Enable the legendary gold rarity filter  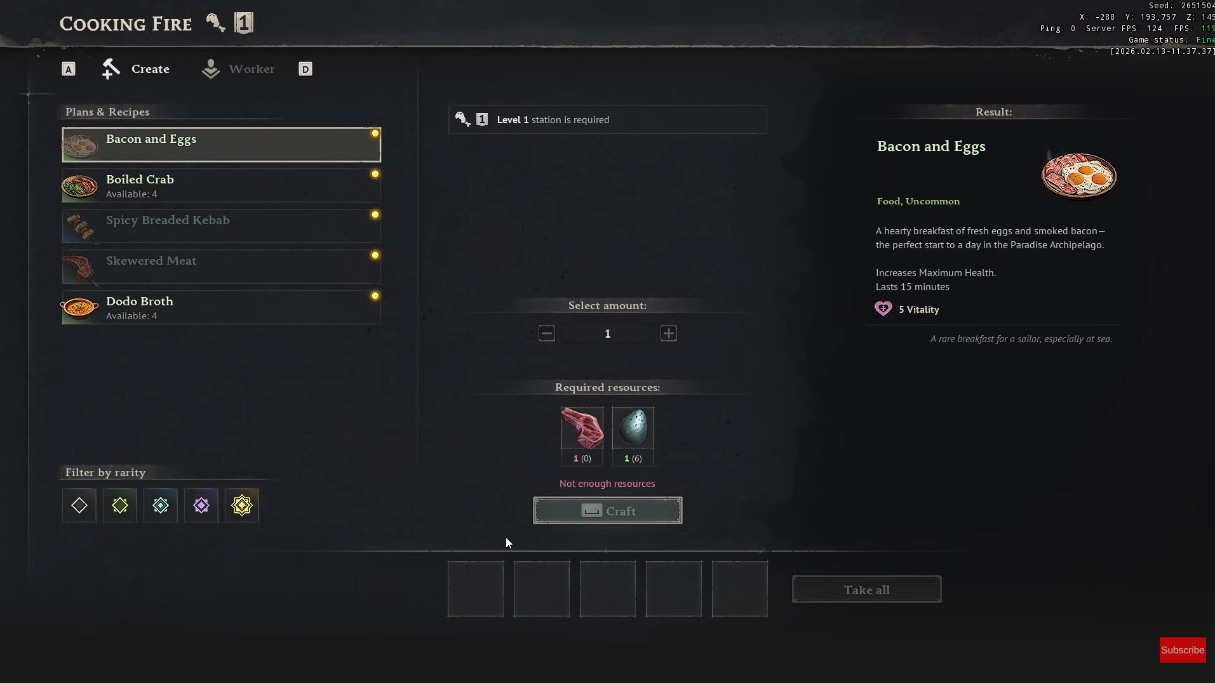coord(242,505)
